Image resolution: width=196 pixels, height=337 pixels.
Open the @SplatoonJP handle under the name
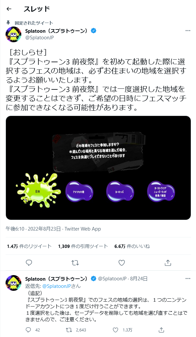coord(39,38)
